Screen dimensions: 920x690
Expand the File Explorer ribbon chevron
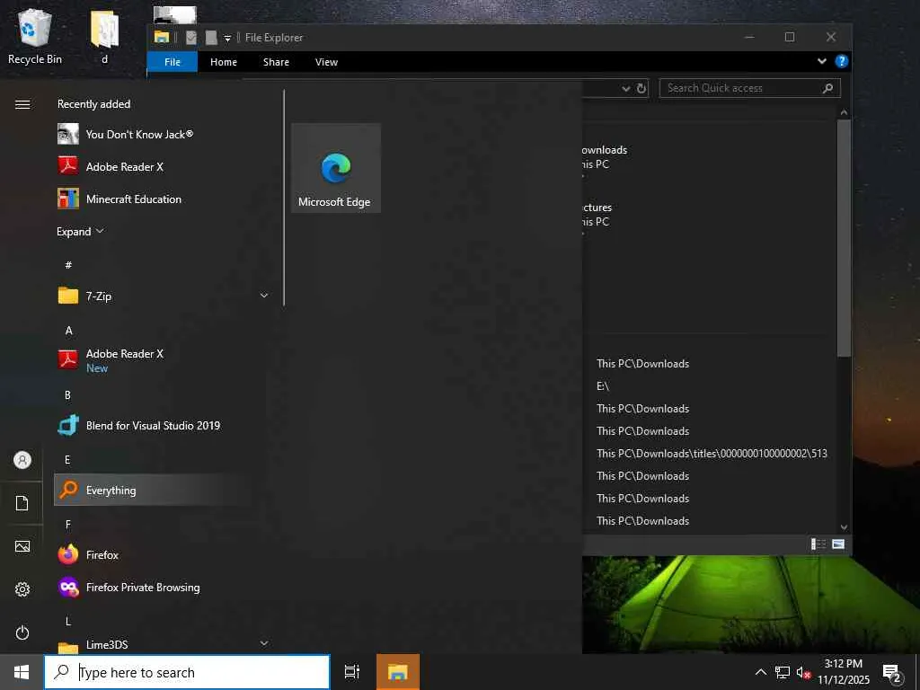pos(822,61)
